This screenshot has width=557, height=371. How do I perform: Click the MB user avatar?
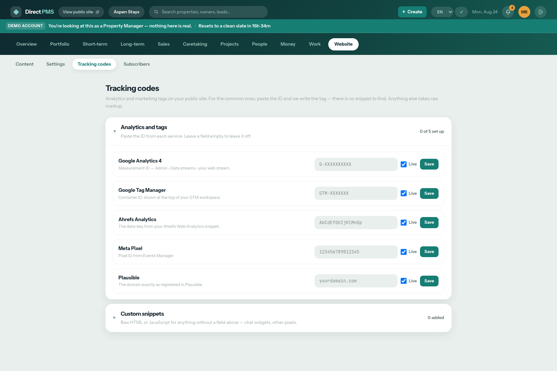pos(524,12)
